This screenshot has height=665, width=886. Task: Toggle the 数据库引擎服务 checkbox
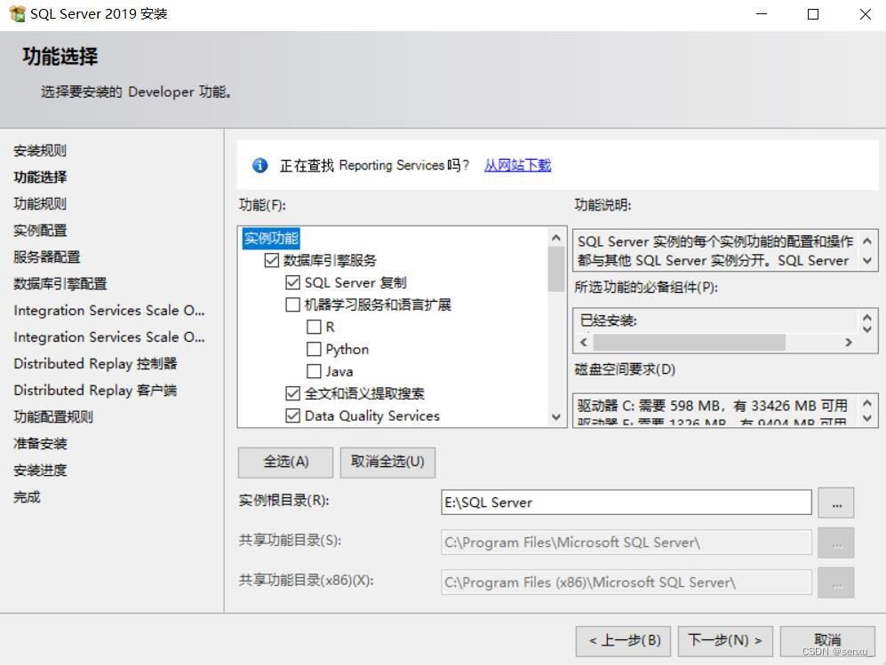(x=272, y=260)
